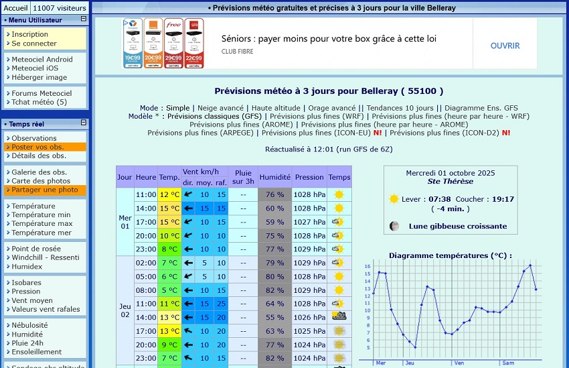The image size is (569, 368).
Task: Click the hazy sun icon for Jeudi 20:00
Action: (339, 345)
